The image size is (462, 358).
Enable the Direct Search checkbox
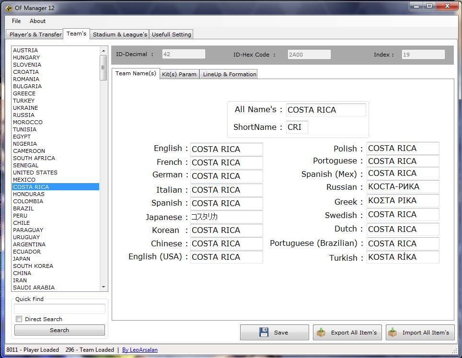click(x=19, y=319)
